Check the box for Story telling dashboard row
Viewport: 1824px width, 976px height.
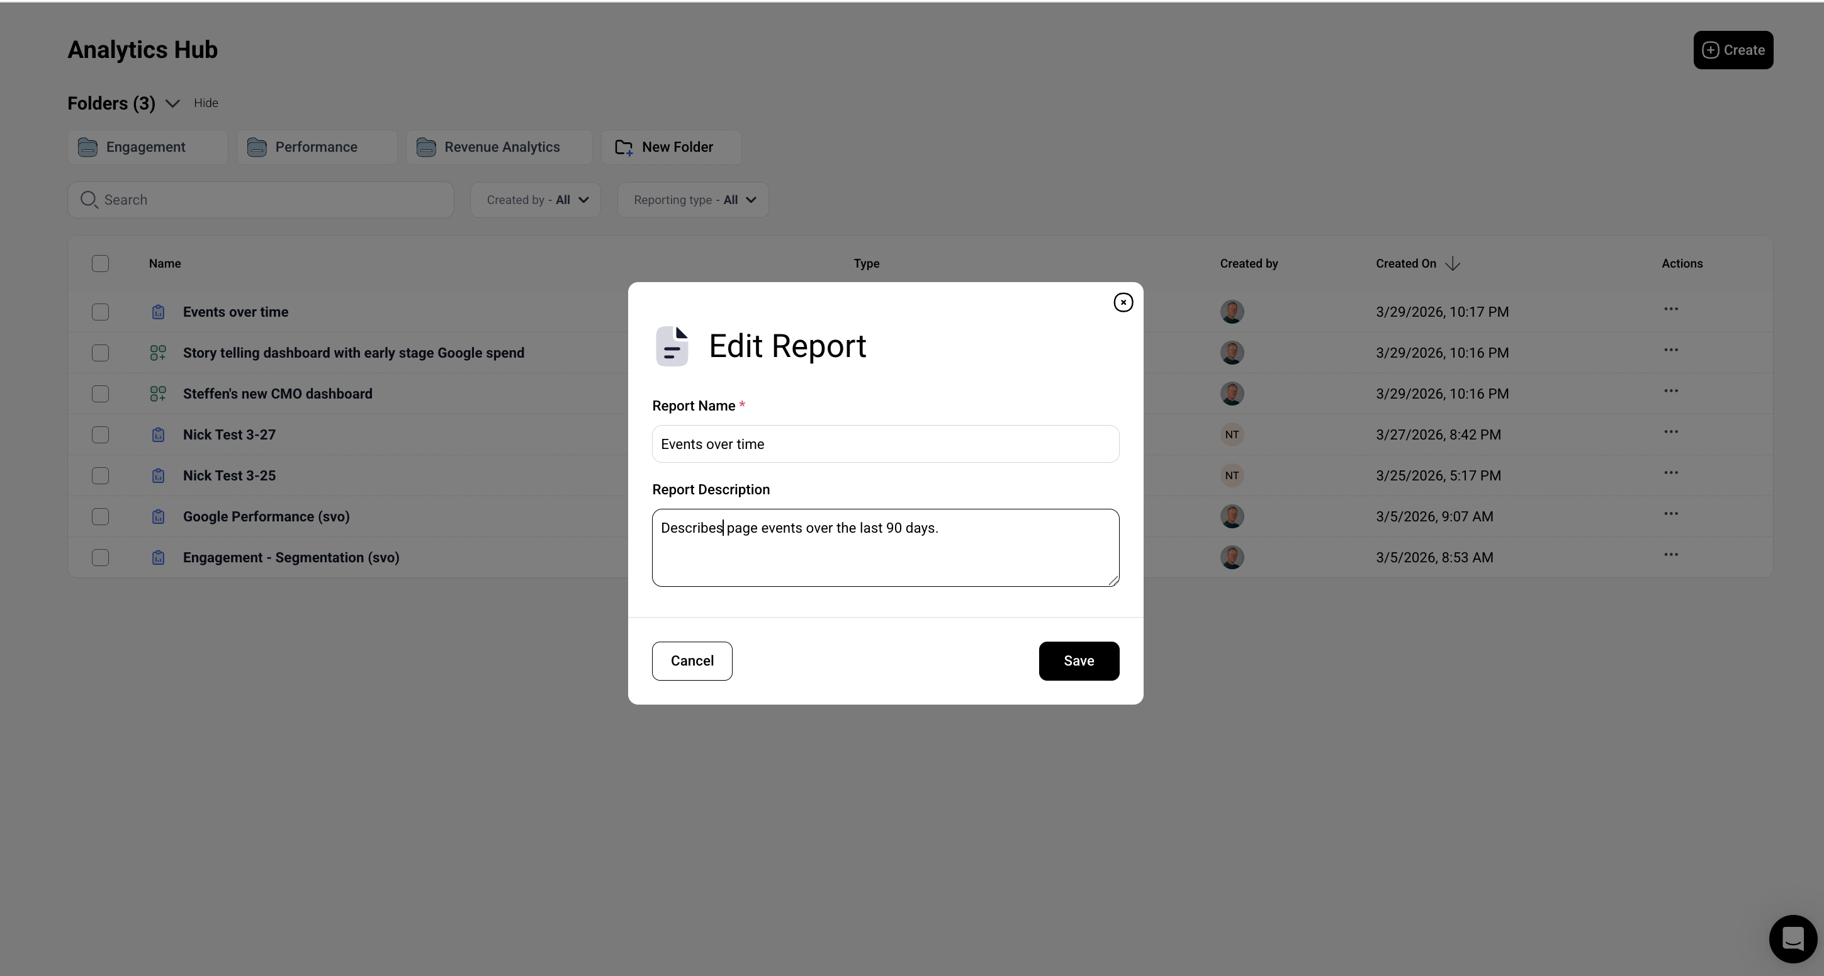coord(101,353)
